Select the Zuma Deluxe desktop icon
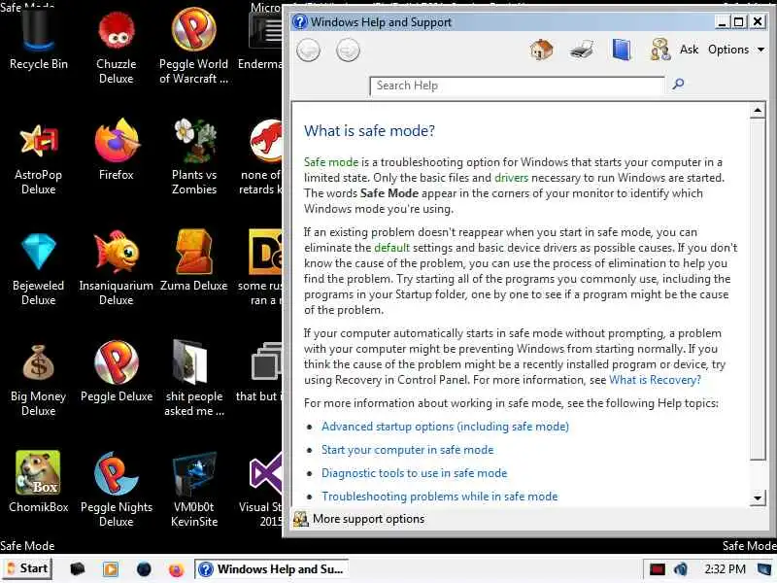Screen dimensions: 777x583 pos(193,260)
